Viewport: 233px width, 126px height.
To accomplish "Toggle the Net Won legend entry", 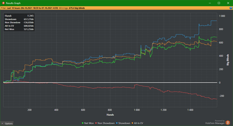I will tap(88, 123).
